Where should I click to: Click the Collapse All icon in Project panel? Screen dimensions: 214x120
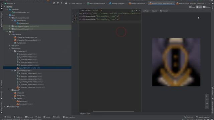62,3
